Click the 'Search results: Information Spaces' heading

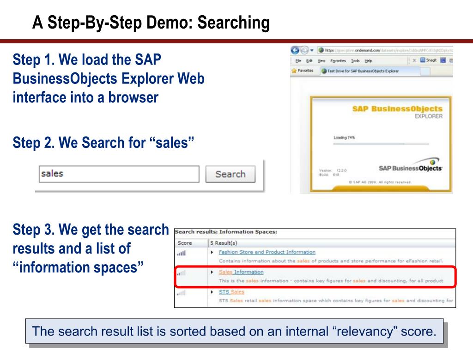tap(226, 232)
